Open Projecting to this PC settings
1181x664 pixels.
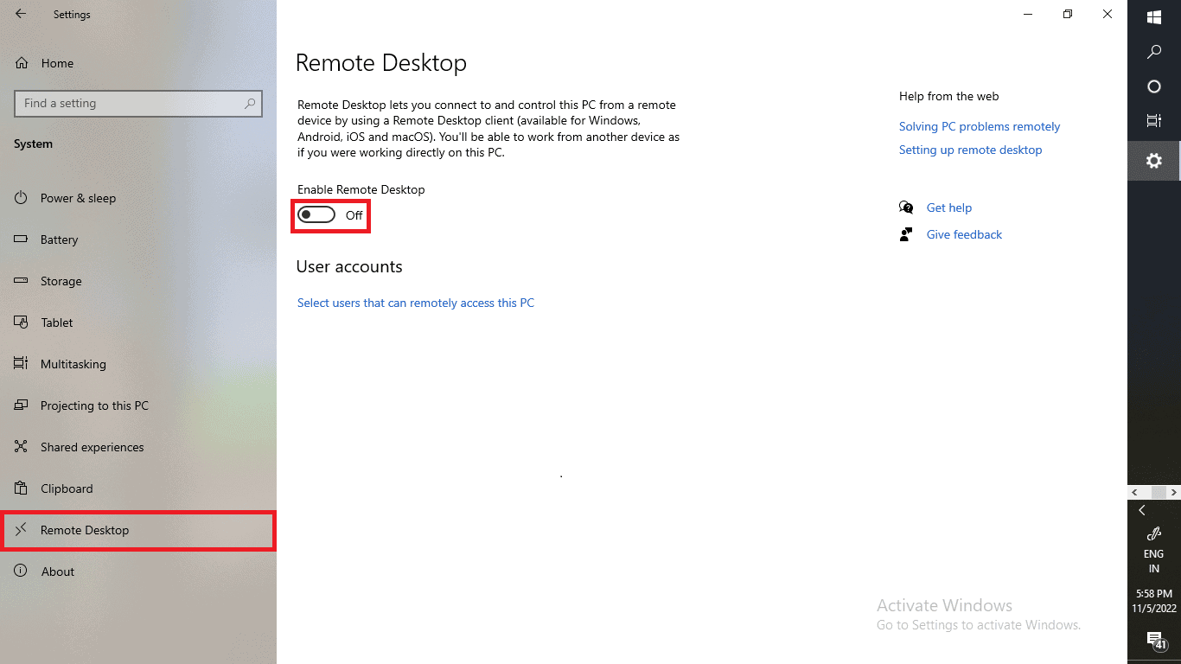pos(95,405)
